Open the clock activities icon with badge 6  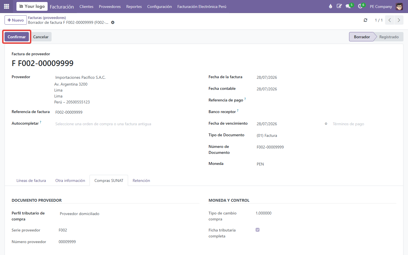(x=361, y=6)
